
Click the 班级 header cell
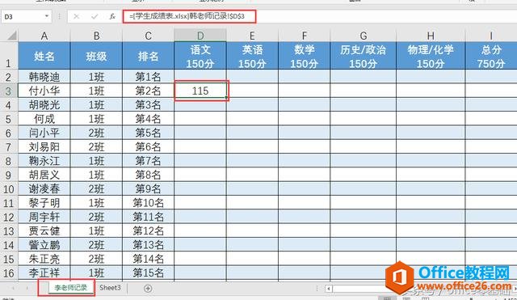point(96,56)
